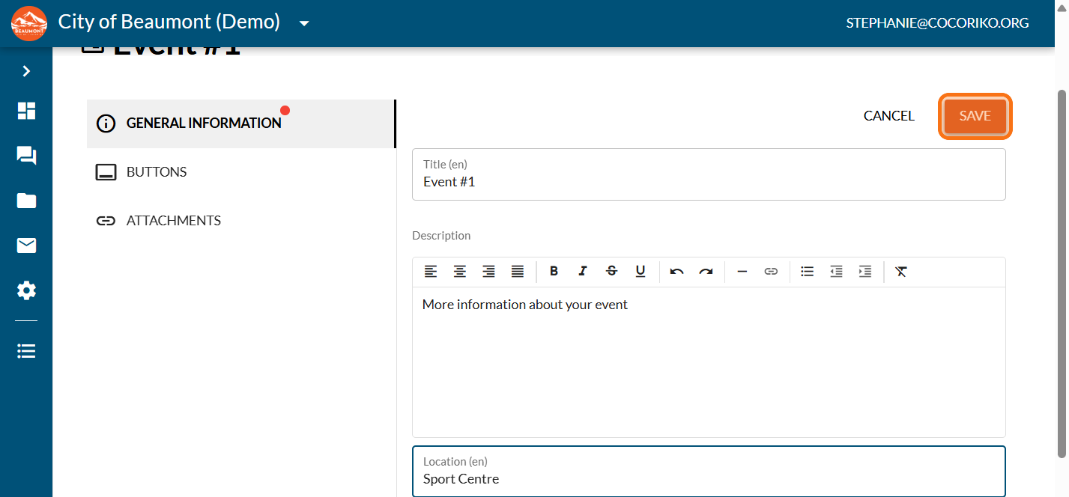Click the Save button

[975, 116]
